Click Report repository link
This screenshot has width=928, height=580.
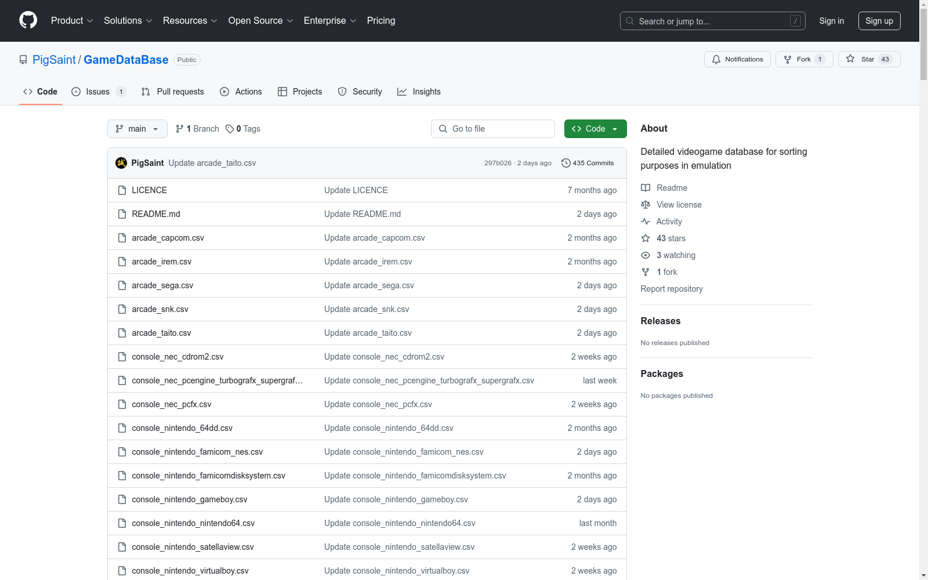coord(672,289)
